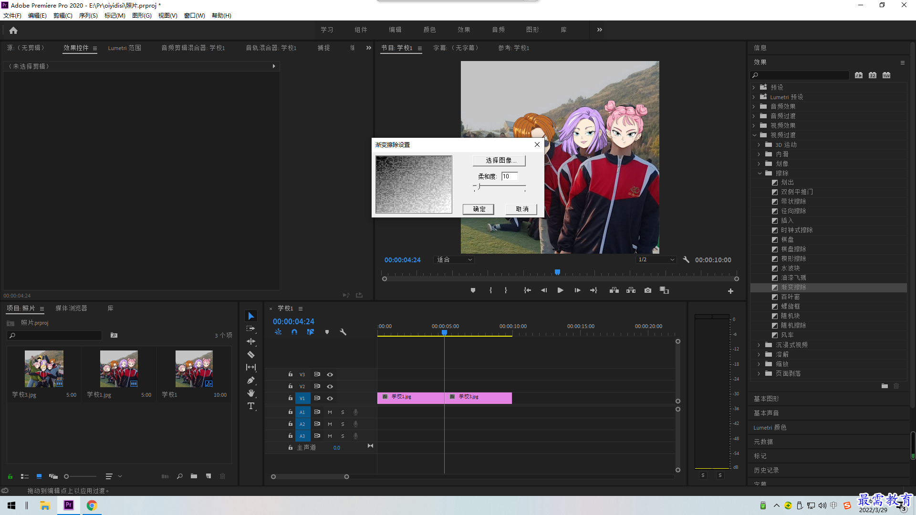
Task: Click 选择图像 button in dialog
Action: point(499,160)
